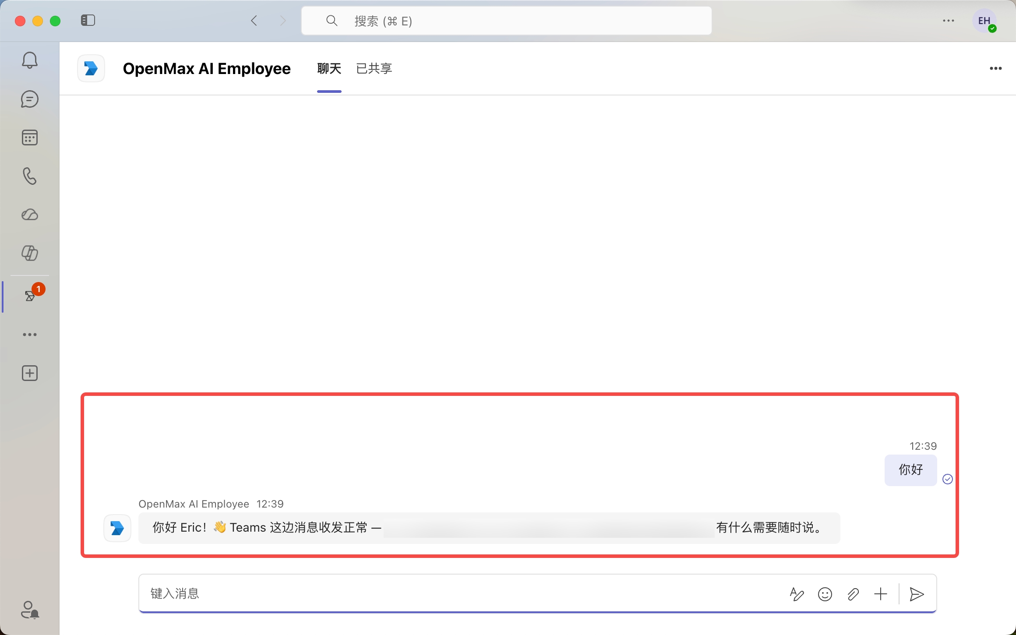Open the Calendar in sidebar
This screenshot has width=1016, height=635.
pyautogui.click(x=30, y=138)
